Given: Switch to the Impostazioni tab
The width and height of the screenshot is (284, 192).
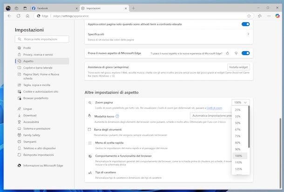Looking at the screenshot, I should coord(104,8).
